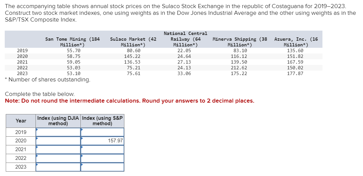This screenshot has width=363, height=176.
Task: Select the 2020 DJIA method index cell
Action: tap(58, 141)
